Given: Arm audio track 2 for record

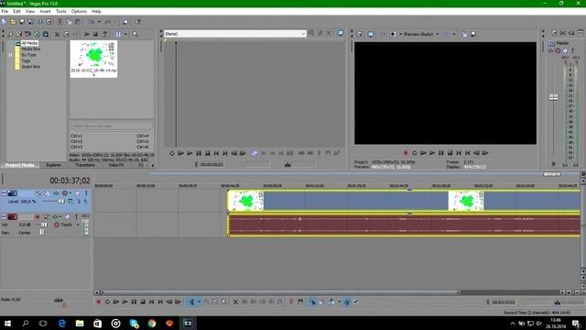Looking at the screenshot, I should click(x=38, y=216).
